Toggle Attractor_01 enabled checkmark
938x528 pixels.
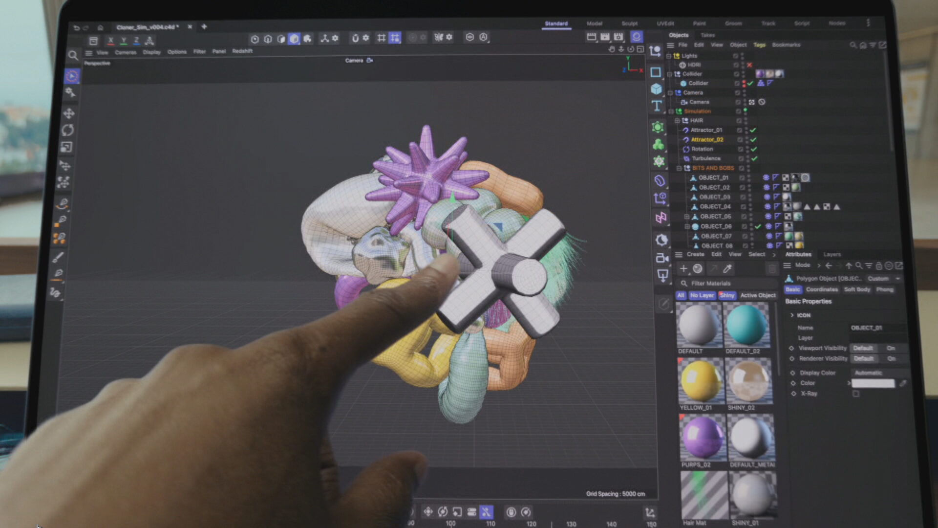point(753,130)
